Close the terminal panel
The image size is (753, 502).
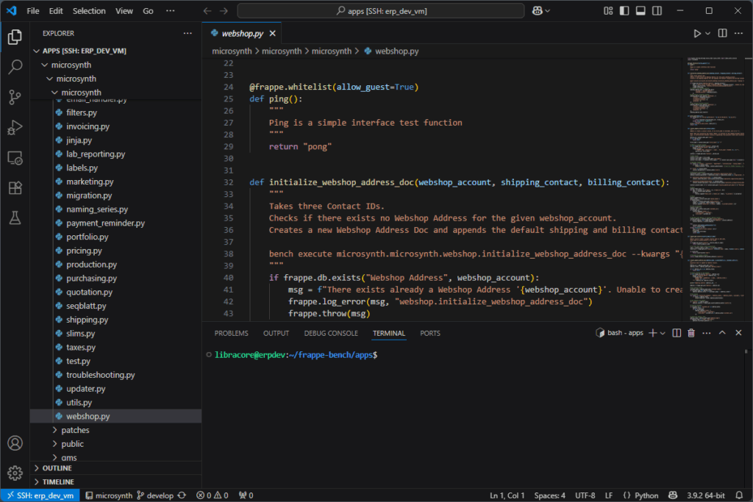coord(738,333)
